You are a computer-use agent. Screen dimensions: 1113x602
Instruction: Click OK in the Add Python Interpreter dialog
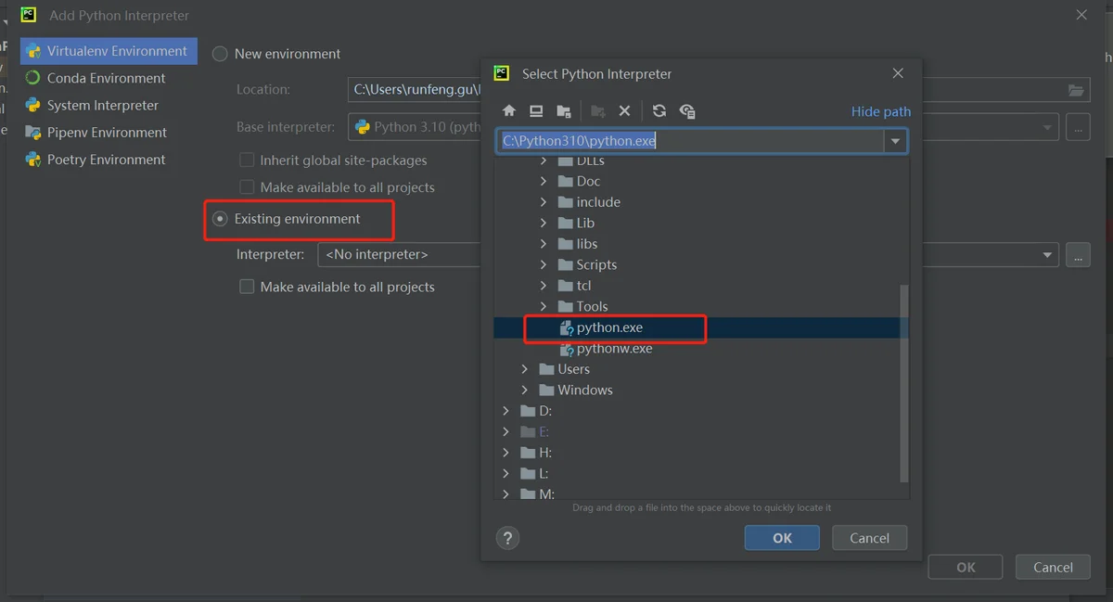pos(966,568)
